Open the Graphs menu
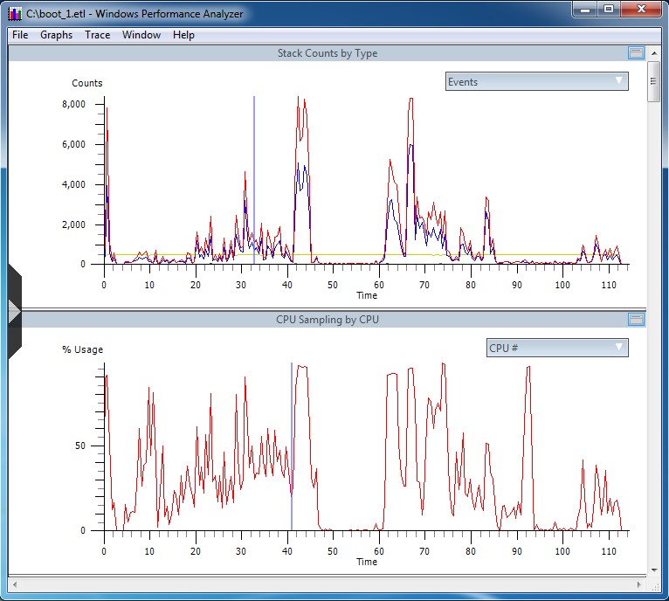This screenshot has width=669, height=601. tap(56, 35)
